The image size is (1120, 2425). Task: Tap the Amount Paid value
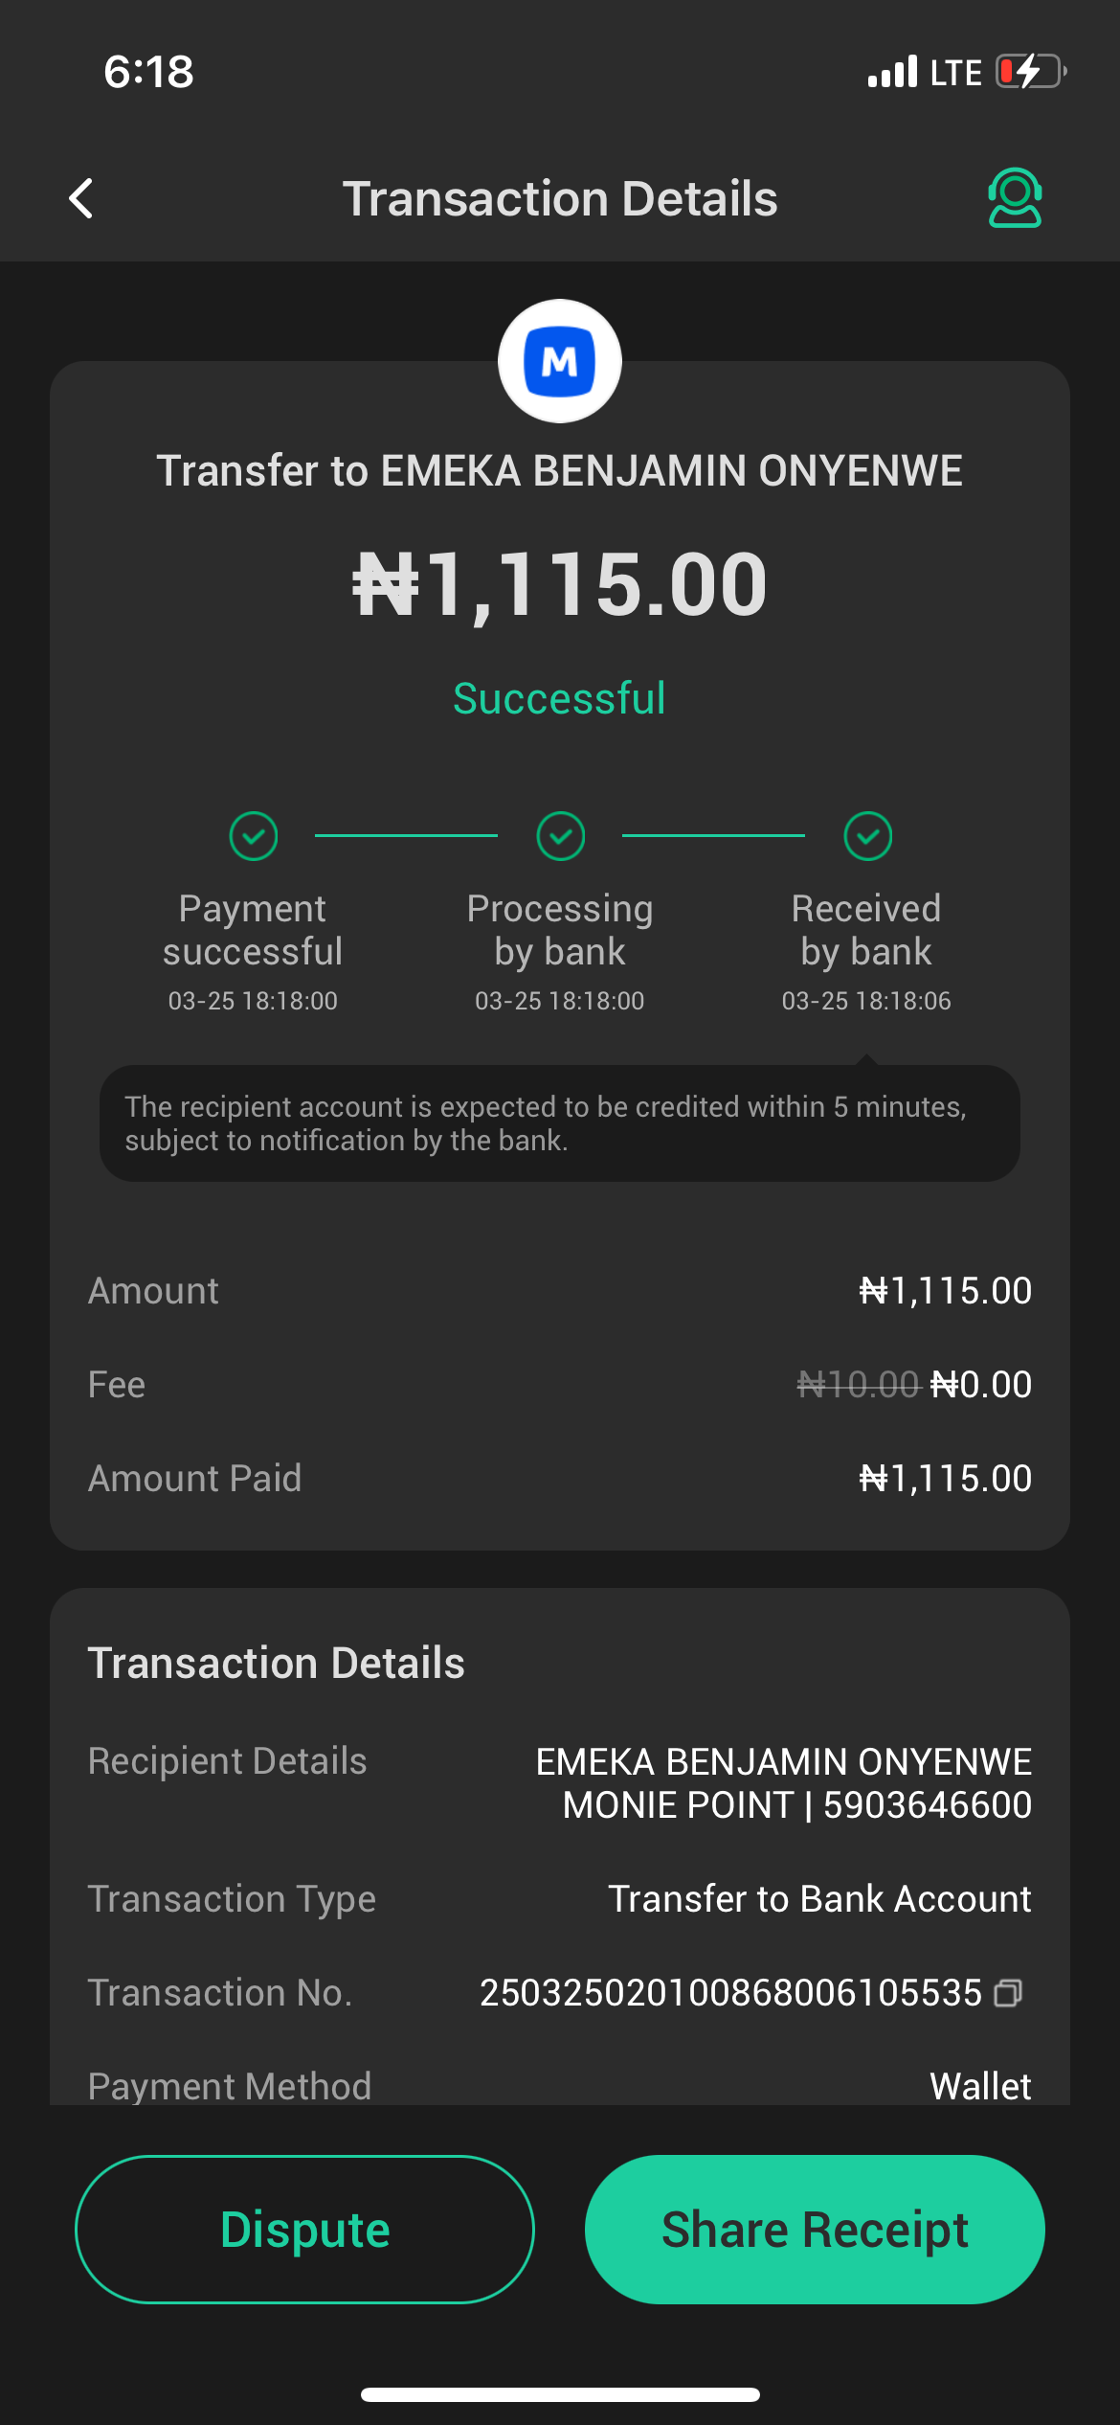tap(945, 1479)
